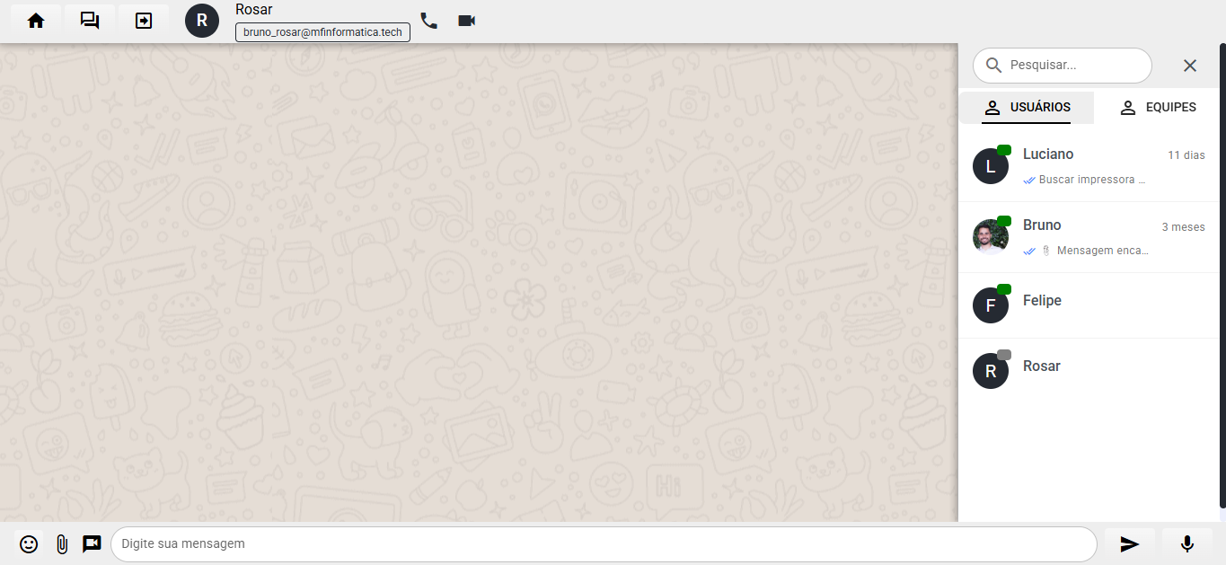Start a voice call with Rosar
Image resolution: width=1226 pixels, height=565 pixels.
coord(429,21)
